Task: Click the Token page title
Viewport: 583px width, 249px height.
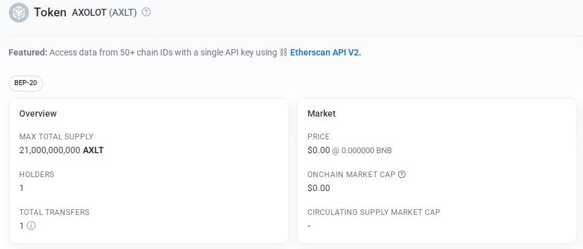Action: [50, 12]
